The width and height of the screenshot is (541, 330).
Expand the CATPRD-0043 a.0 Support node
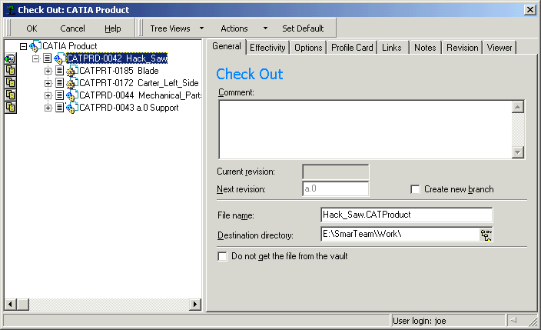tap(48, 108)
